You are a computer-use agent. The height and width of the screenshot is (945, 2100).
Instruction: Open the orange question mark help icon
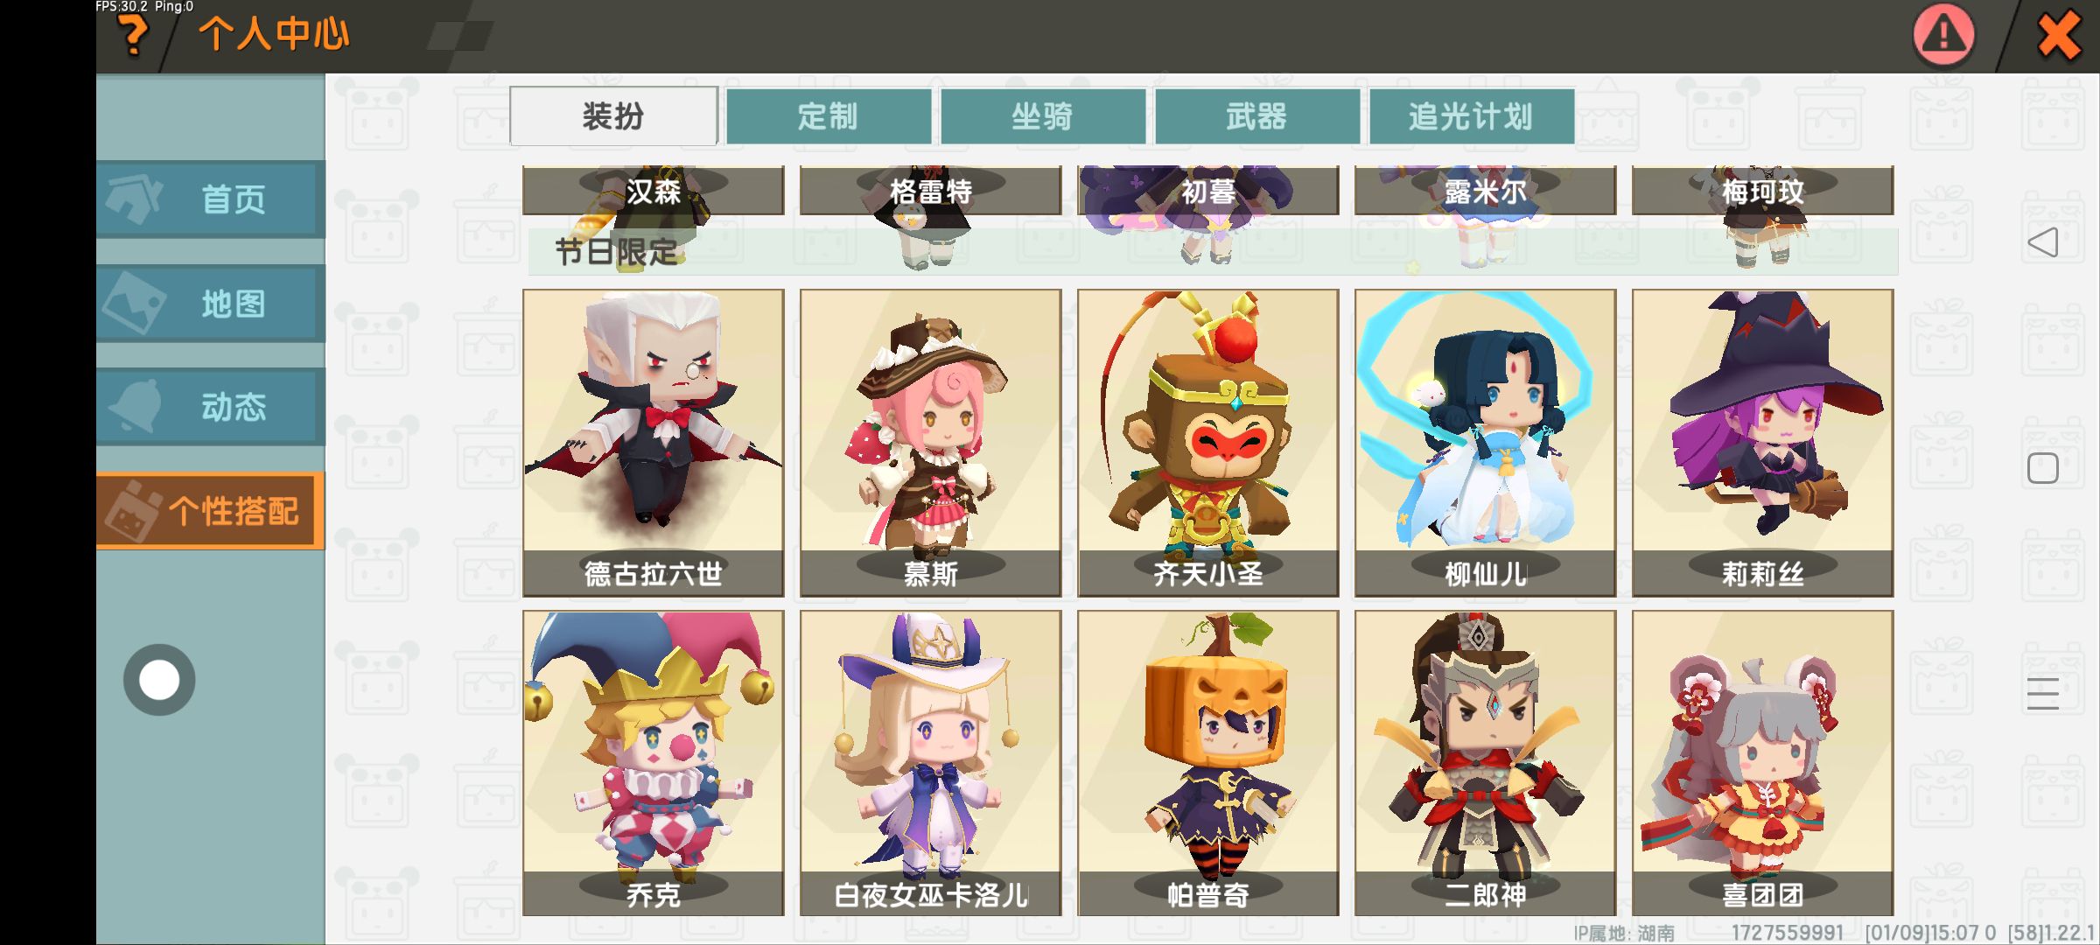[132, 36]
